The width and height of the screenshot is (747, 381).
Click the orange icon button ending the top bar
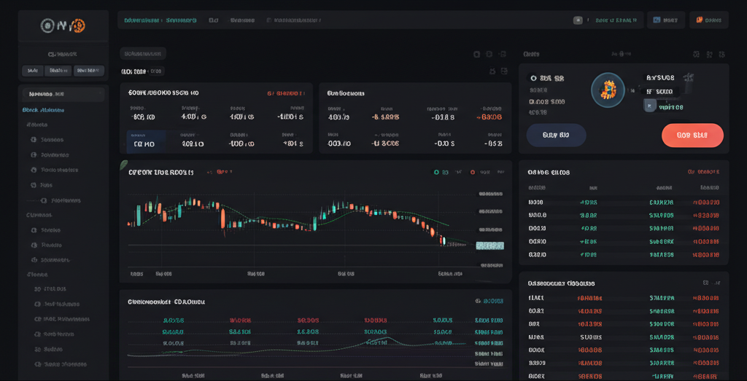(700, 20)
